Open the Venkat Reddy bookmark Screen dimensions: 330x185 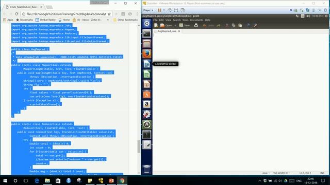coord(45,20)
